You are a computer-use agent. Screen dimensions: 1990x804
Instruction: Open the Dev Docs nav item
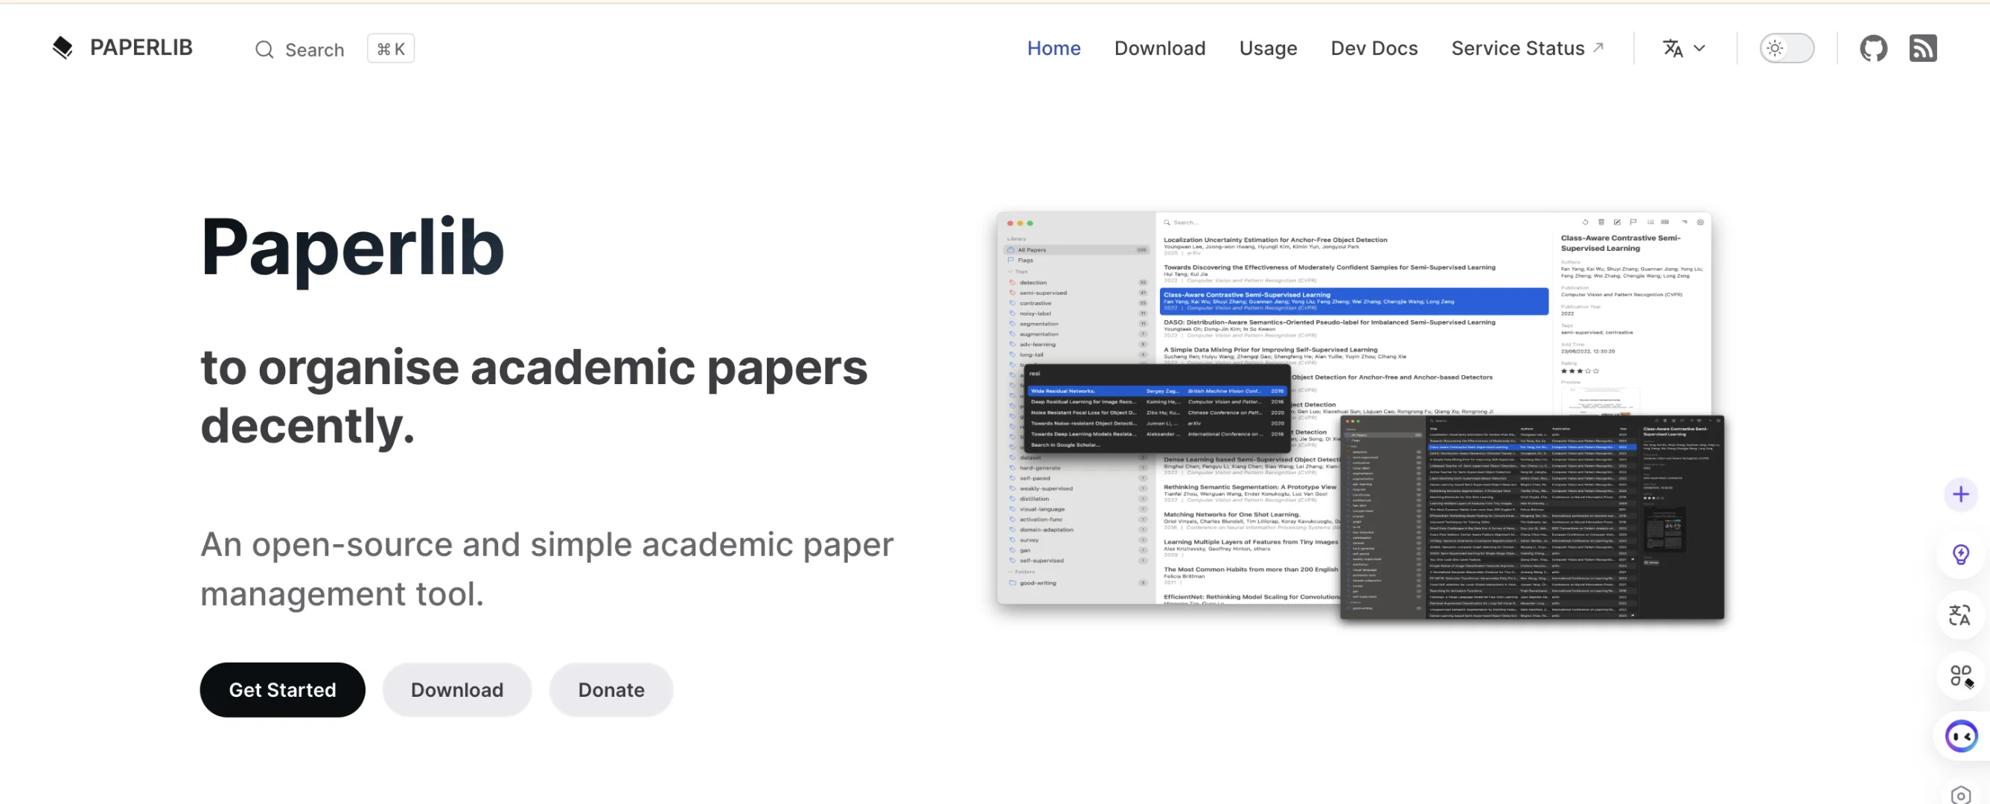(x=1374, y=48)
